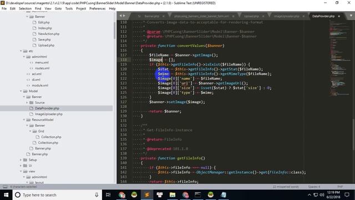Collapse the view folder

coord(21,171)
